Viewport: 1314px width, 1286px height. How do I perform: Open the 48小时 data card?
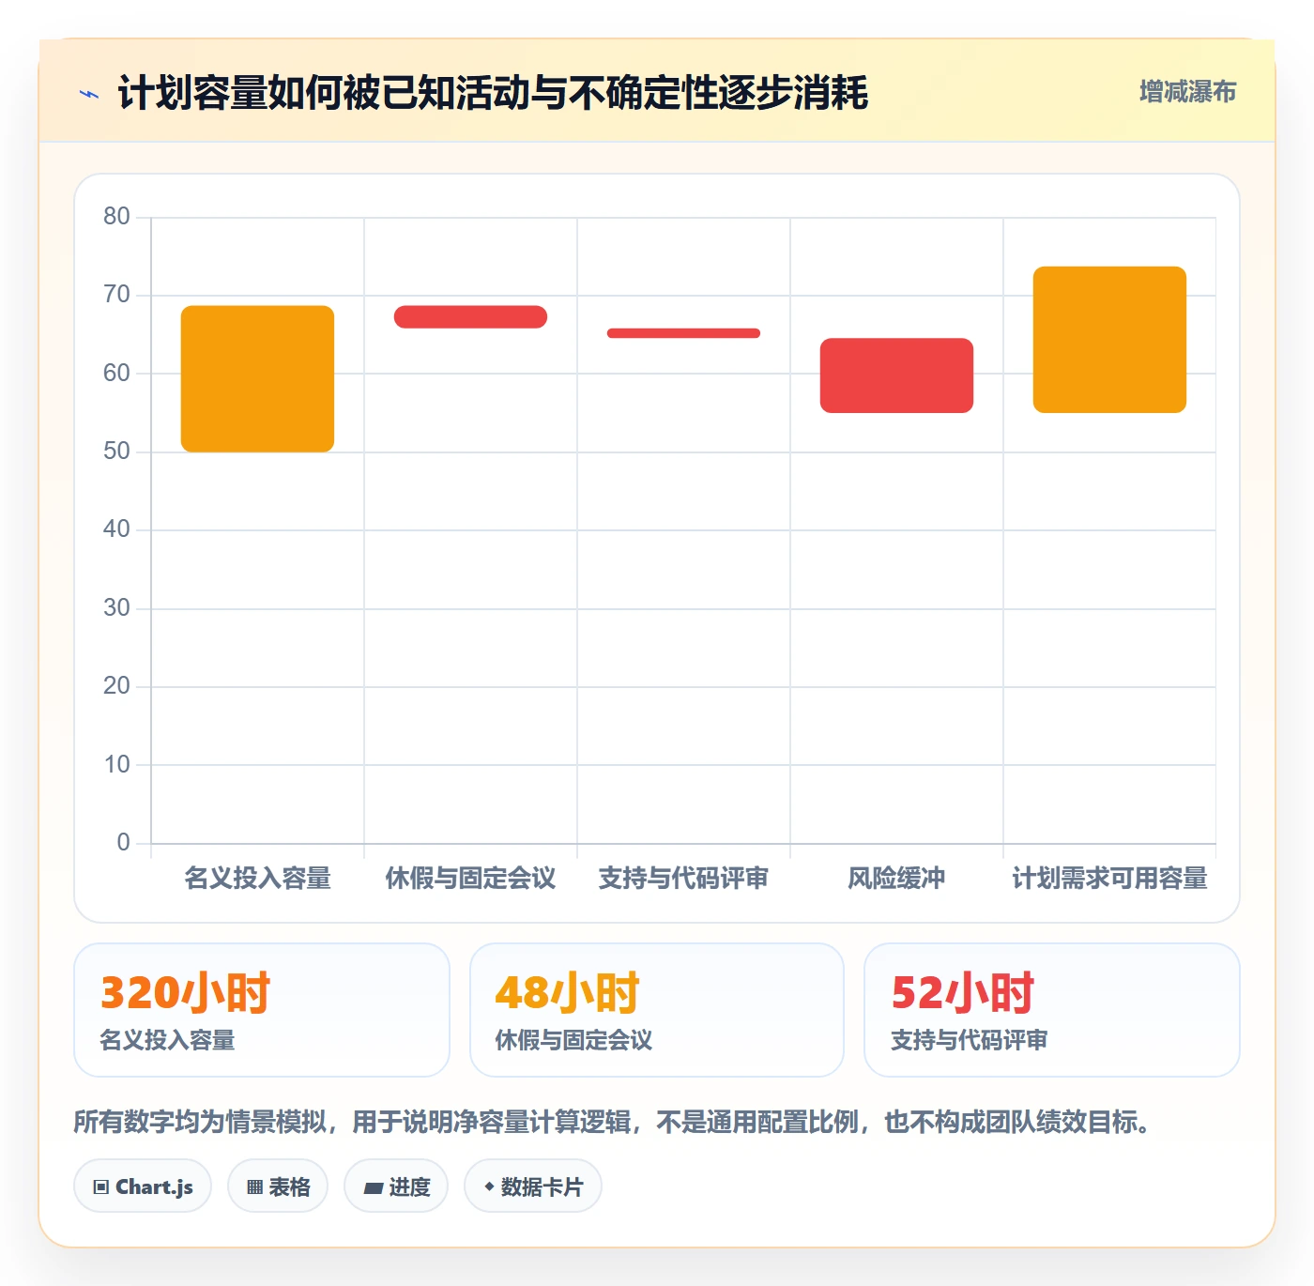[x=657, y=1010]
